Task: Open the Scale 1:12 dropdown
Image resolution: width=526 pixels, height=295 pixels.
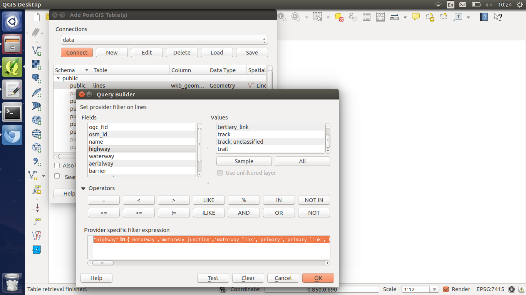Action: 420,289
